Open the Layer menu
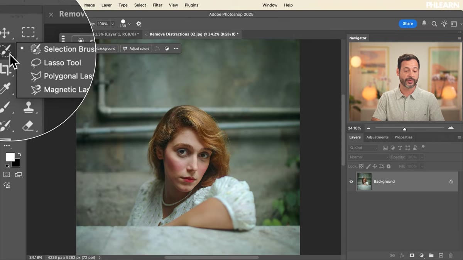Screen dimensions: 463x260 [106, 5]
